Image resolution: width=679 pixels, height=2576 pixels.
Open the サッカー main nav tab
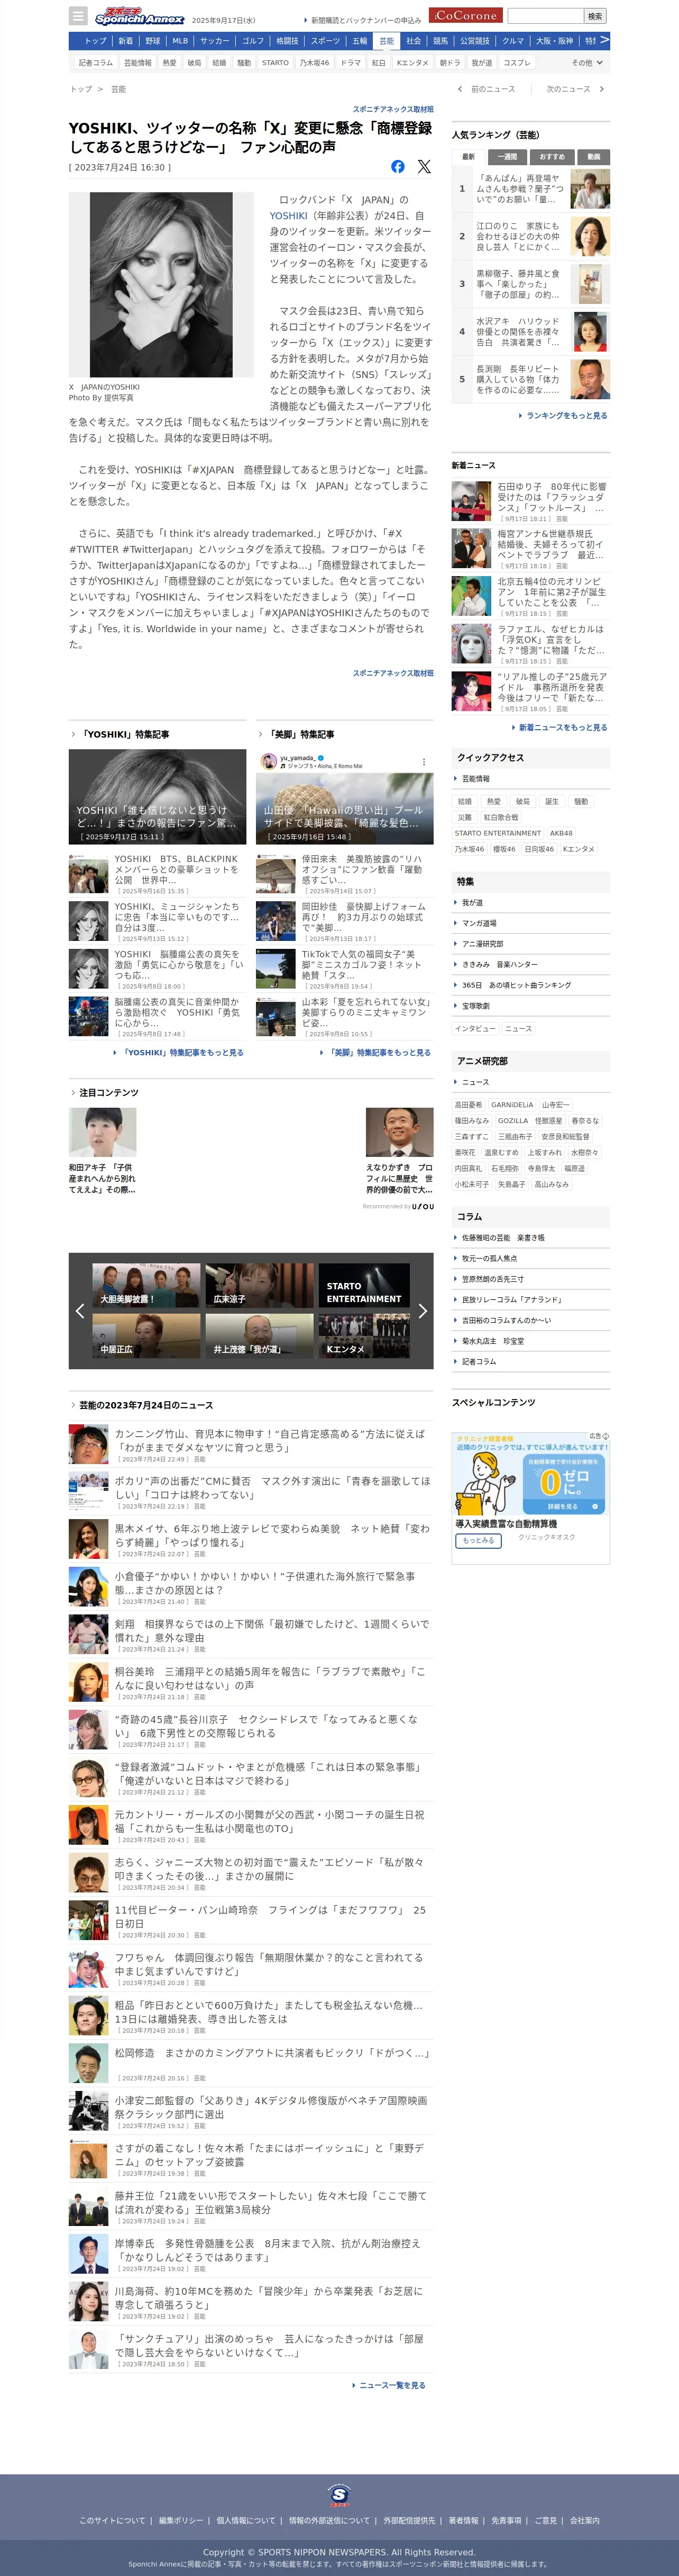[215, 41]
